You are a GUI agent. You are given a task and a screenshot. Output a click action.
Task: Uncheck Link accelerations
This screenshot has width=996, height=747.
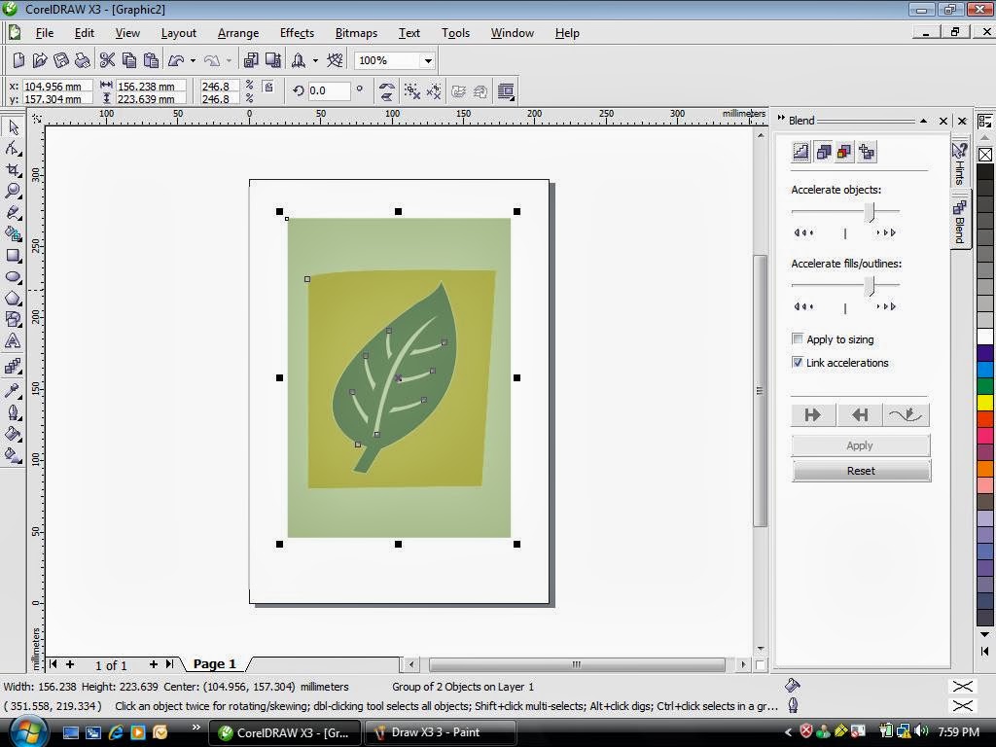[798, 363]
